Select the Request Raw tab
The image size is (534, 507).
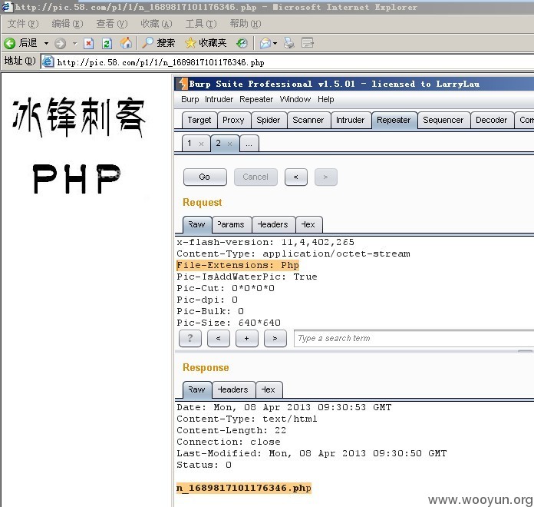pyautogui.click(x=197, y=224)
